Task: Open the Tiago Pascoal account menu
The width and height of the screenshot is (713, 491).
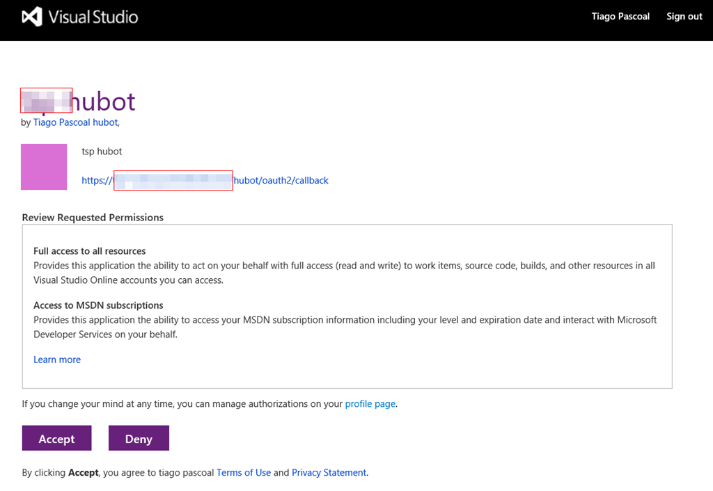Action: click(620, 17)
